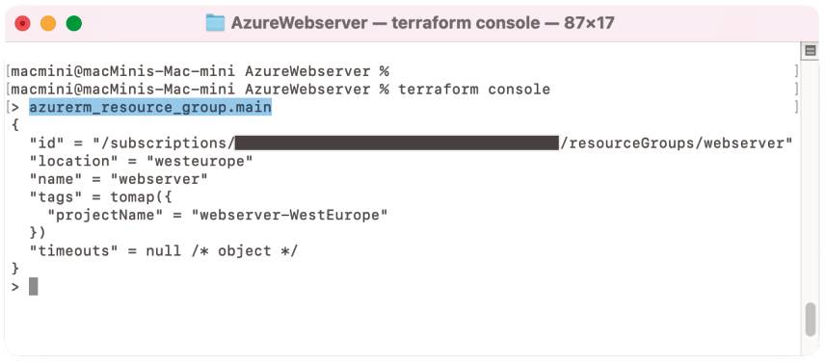Screen dimensions: 826x363
Task: Click the highlighted azurerm_resource_group.main command
Action: tap(150, 107)
